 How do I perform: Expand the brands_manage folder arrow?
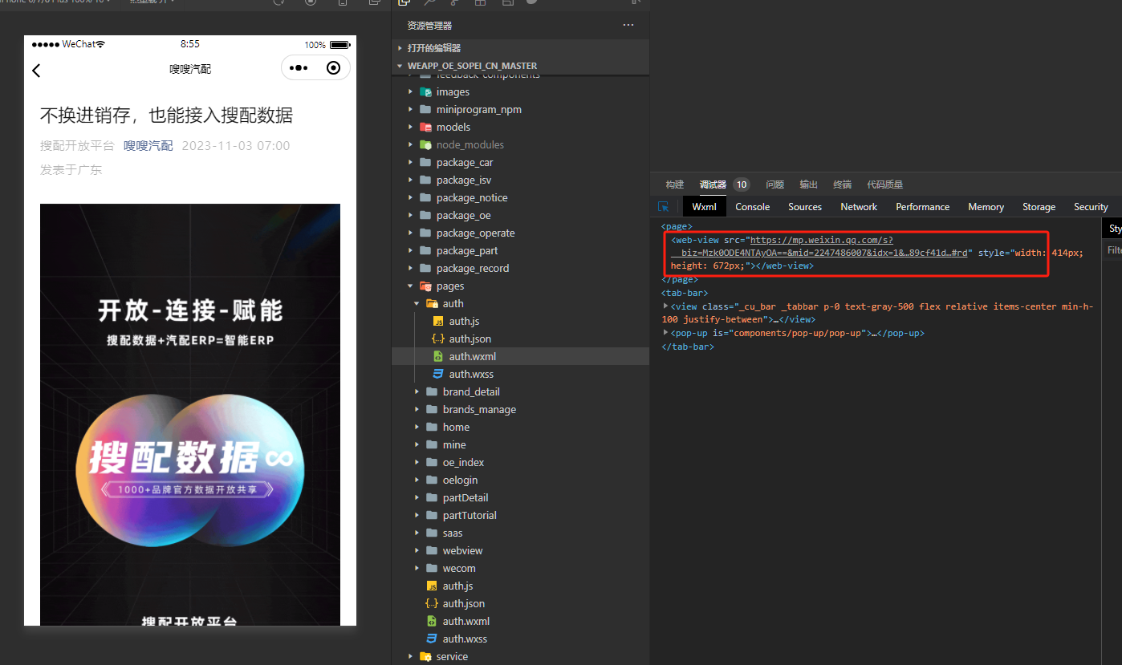(x=417, y=410)
